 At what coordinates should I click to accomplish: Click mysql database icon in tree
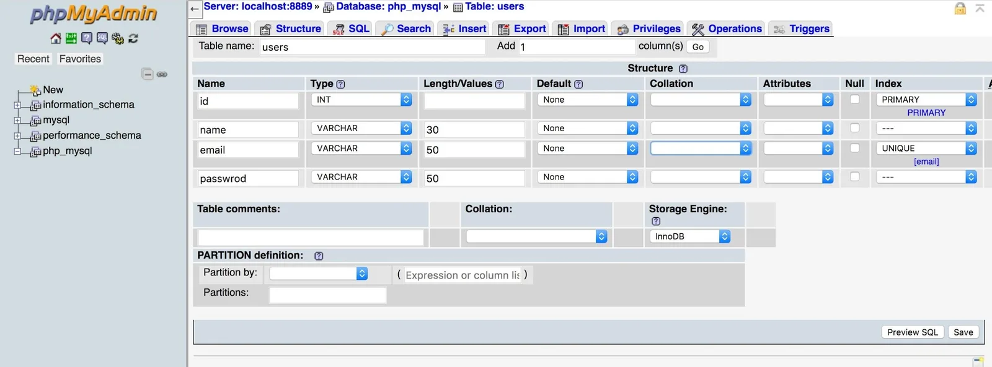point(36,121)
